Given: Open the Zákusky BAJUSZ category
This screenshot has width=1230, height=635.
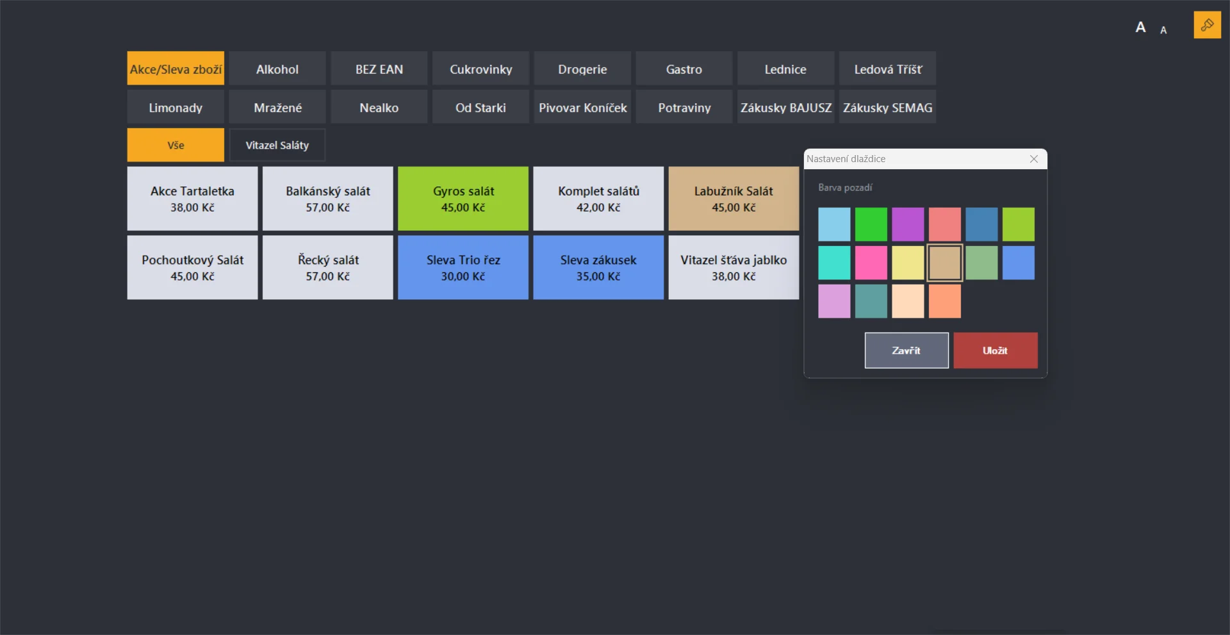Looking at the screenshot, I should [786, 107].
